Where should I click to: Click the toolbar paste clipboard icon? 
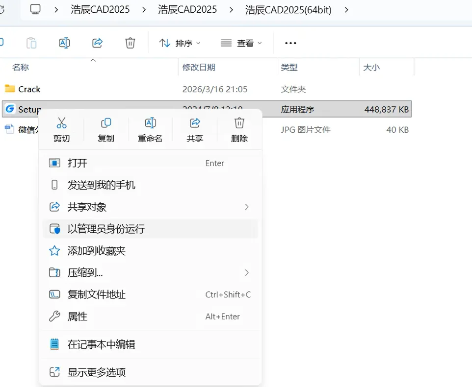(31, 43)
